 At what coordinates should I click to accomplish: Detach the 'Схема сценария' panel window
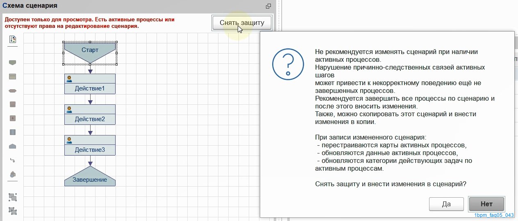[268, 6]
